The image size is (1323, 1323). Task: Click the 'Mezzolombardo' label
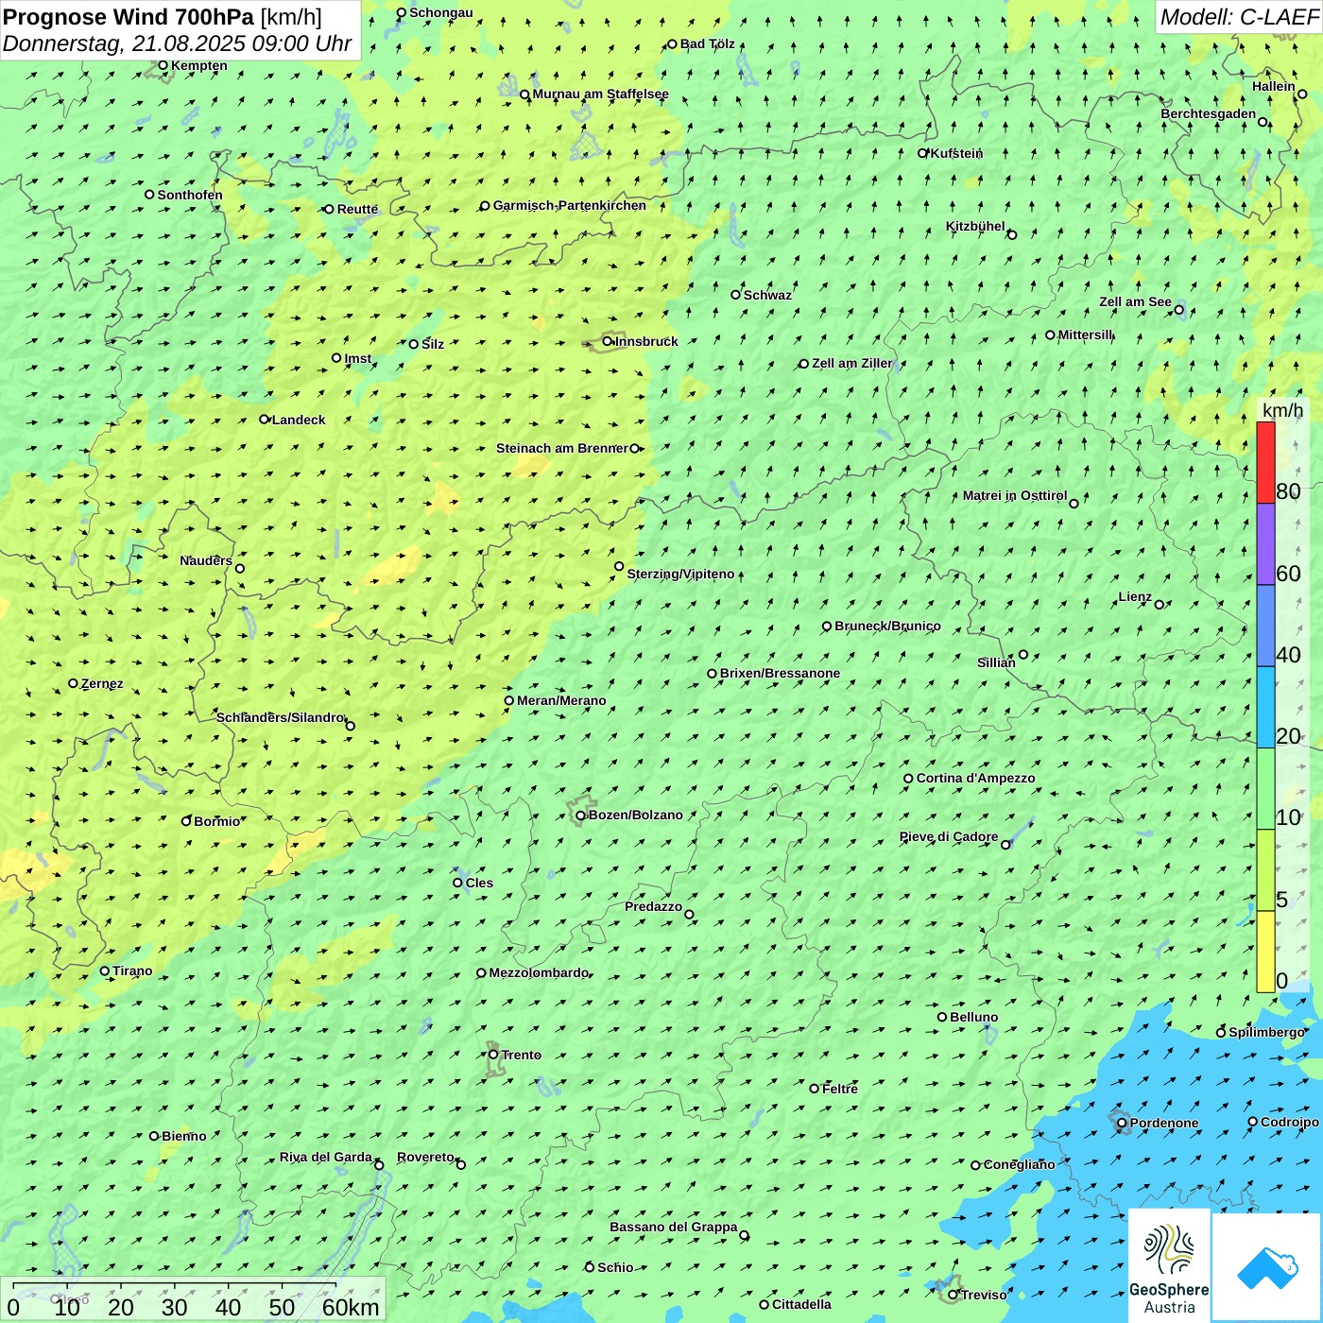click(539, 972)
